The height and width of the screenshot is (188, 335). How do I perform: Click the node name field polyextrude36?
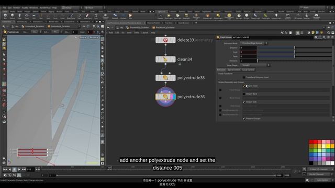(x=272, y=37)
